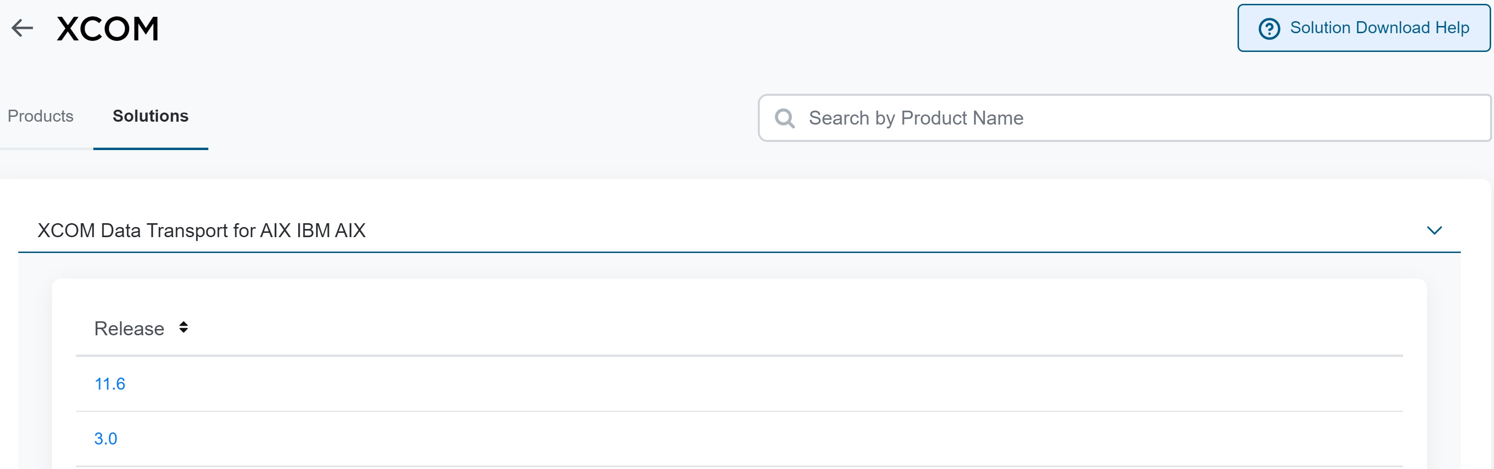
Task: Select the Solutions tab
Action: (x=150, y=116)
